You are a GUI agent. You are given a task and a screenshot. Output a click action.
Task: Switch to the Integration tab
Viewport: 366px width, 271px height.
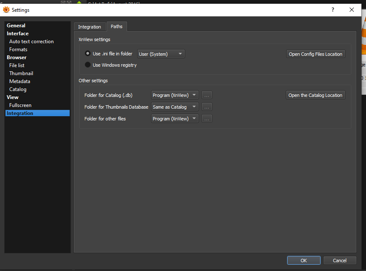[x=89, y=27]
